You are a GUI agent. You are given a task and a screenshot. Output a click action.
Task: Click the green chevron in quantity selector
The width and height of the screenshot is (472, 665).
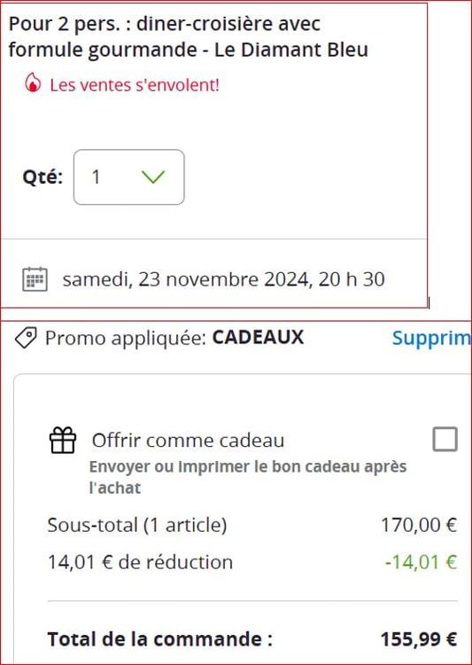click(x=153, y=176)
